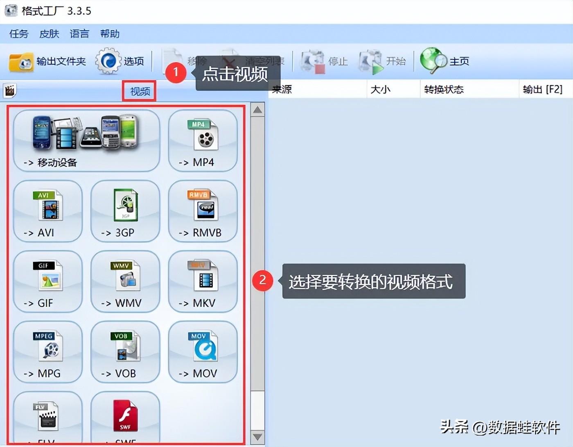Choose RMVB video conversion

coord(203,211)
